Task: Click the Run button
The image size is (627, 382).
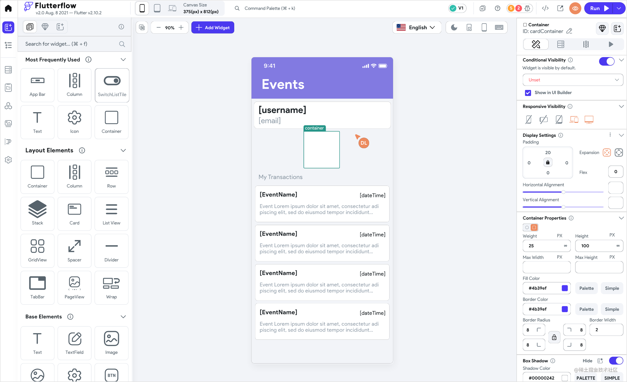Action: [598, 8]
